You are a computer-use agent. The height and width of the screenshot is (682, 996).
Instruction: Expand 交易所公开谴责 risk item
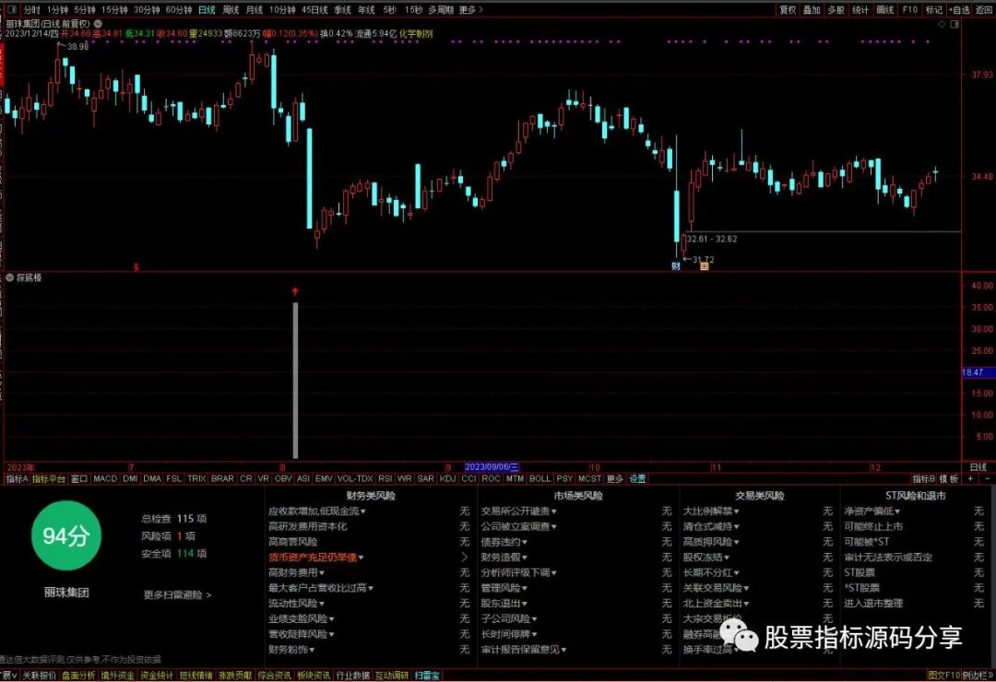pyautogui.click(x=518, y=511)
